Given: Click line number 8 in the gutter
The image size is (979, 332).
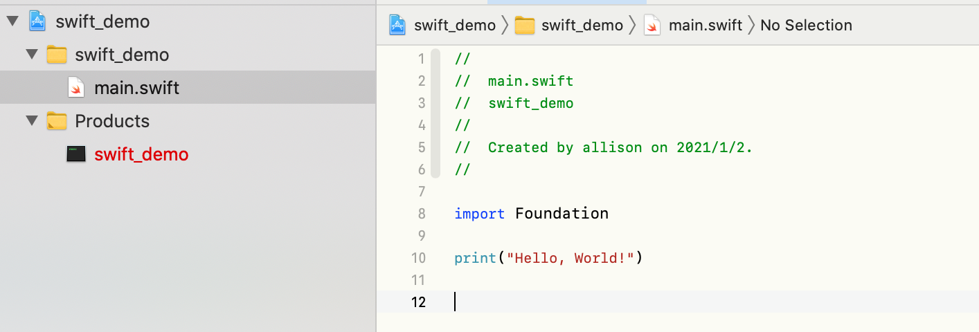Looking at the screenshot, I should (422, 214).
